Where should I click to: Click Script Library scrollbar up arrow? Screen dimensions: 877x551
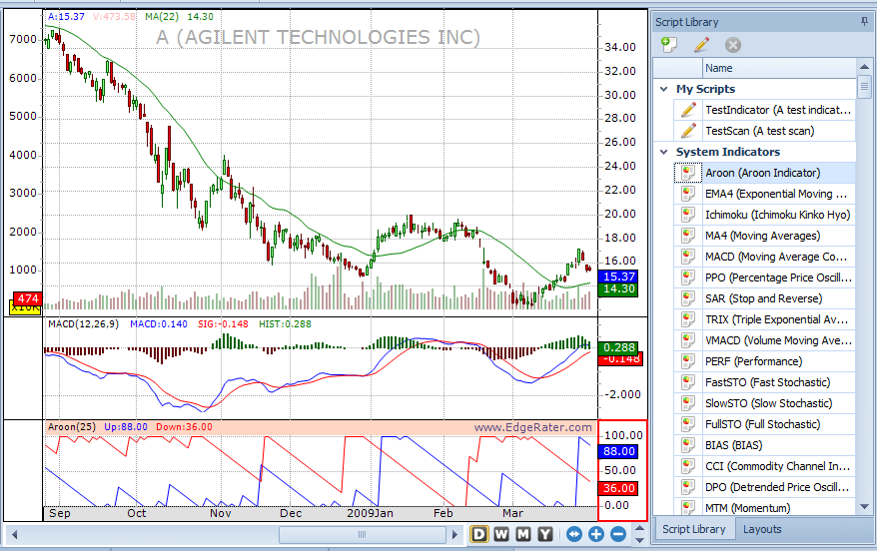(x=864, y=67)
